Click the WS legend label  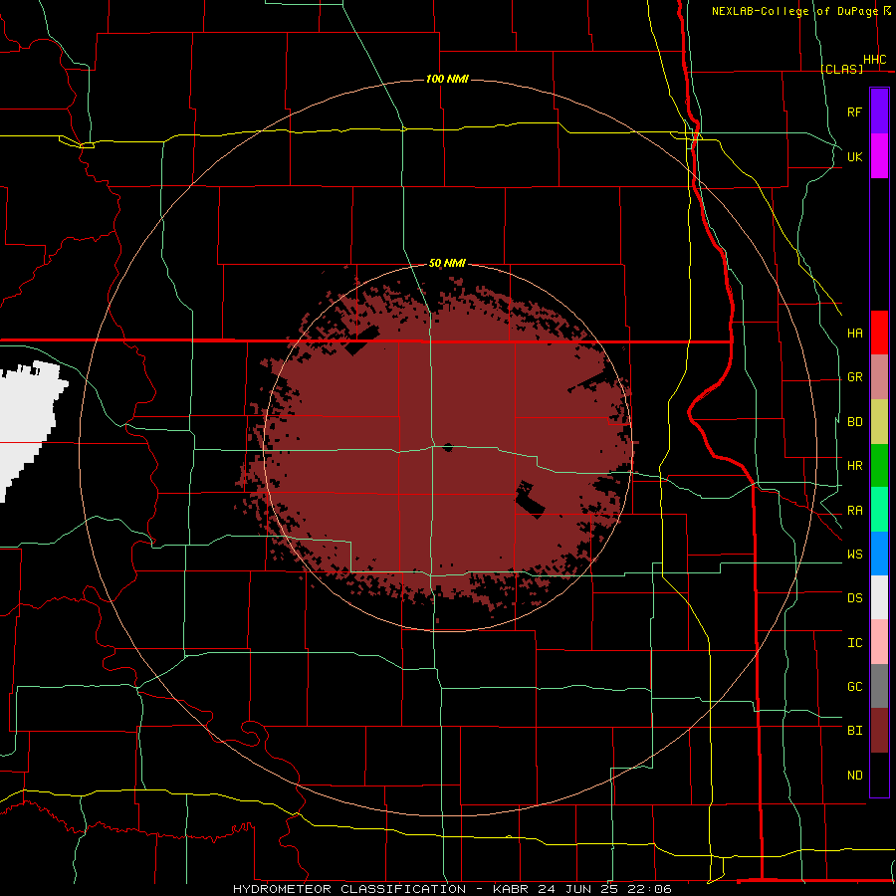[854, 555]
